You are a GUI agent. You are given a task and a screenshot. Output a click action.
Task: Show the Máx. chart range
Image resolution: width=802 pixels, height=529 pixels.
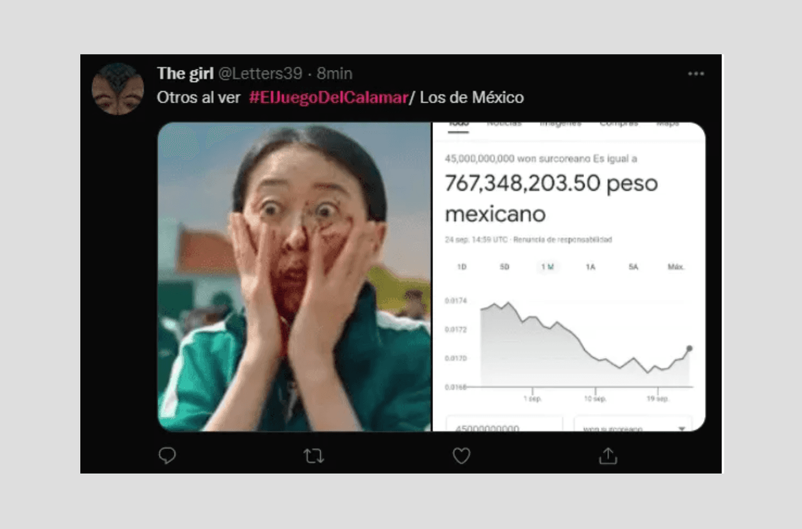pyautogui.click(x=676, y=267)
